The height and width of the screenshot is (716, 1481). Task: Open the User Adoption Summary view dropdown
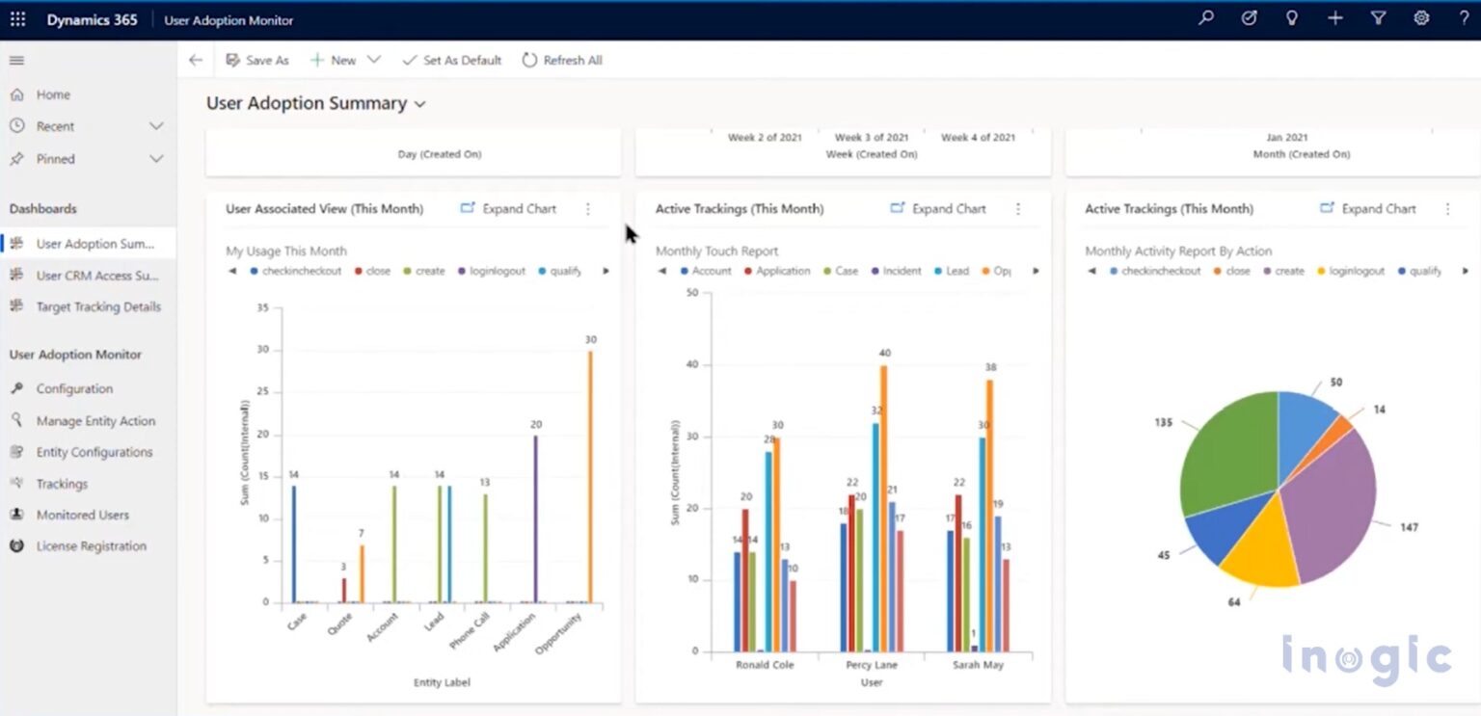tap(418, 103)
